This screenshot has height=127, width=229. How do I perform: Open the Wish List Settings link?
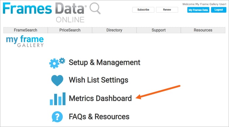[98, 80]
